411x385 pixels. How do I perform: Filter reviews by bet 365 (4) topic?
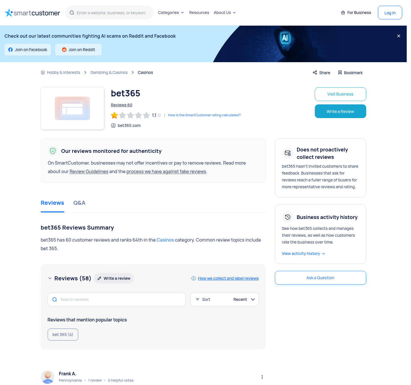tap(63, 335)
